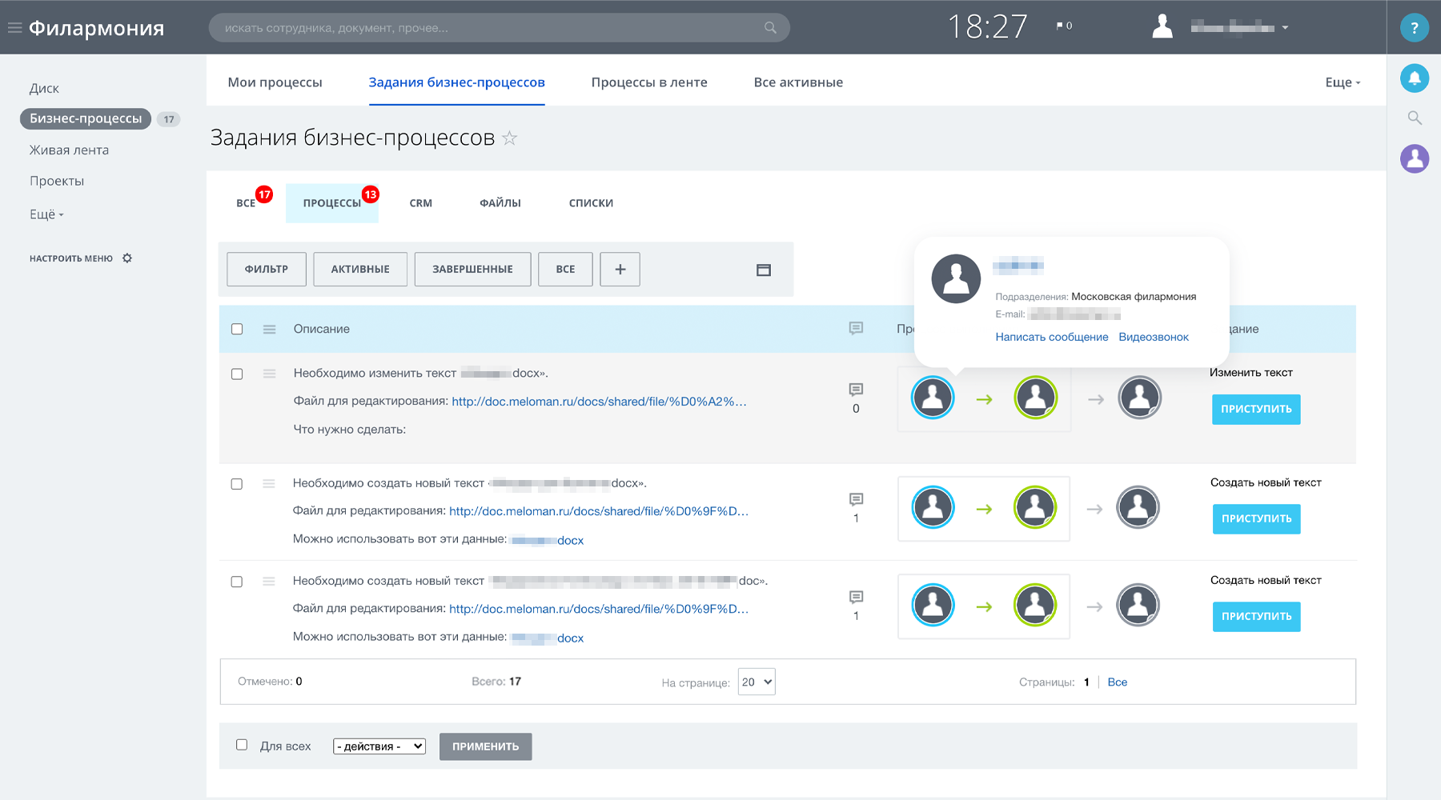1441x800 pixels.
Task: Open comments icon for first task row
Action: (856, 390)
